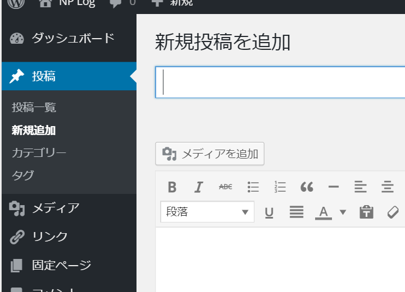Insert a blockquote
405x292 pixels.
click(307, 187)
